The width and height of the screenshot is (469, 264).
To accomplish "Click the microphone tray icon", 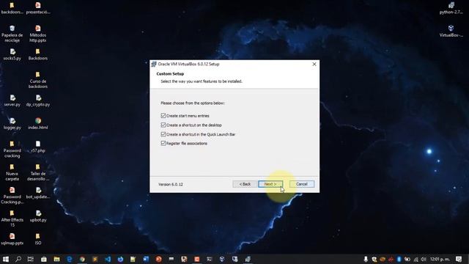I will [x=366, y=259].
